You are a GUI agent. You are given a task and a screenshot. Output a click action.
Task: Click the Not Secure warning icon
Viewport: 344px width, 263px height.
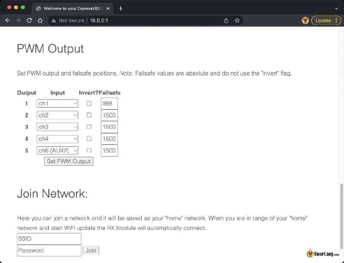[x=54, y=21]
